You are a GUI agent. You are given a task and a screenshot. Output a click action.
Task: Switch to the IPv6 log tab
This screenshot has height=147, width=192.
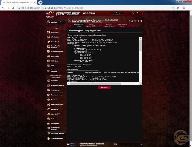click(x=99, y=25)
